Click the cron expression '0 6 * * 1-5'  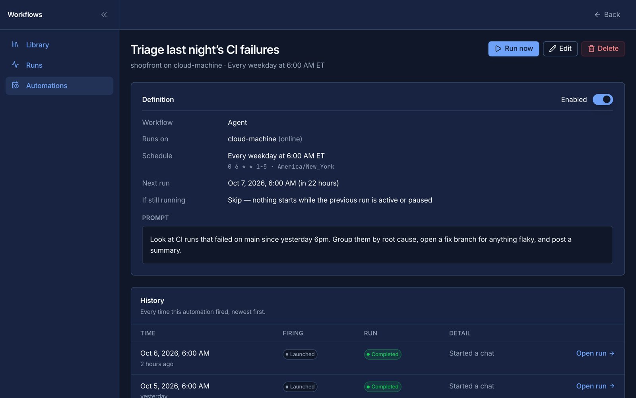(x=247, y=167)
